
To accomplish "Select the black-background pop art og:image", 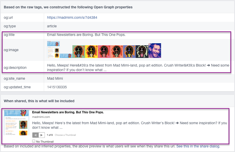I will point(142,52).
